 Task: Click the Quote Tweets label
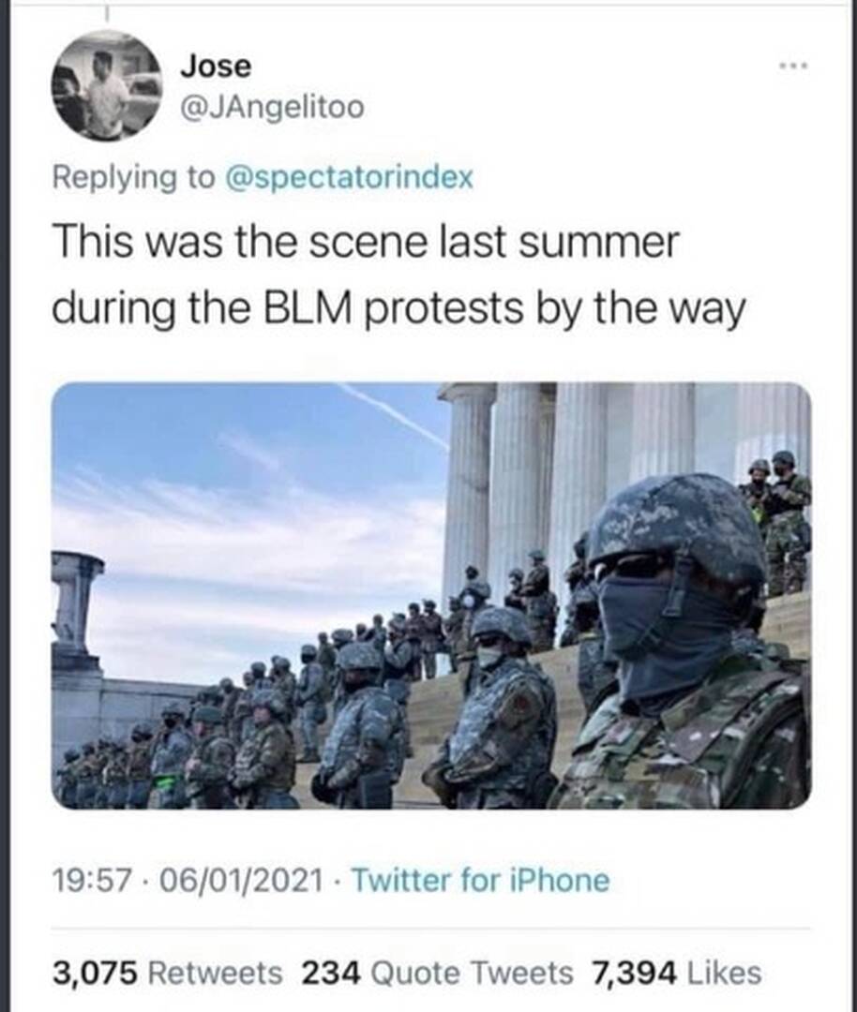473,973
